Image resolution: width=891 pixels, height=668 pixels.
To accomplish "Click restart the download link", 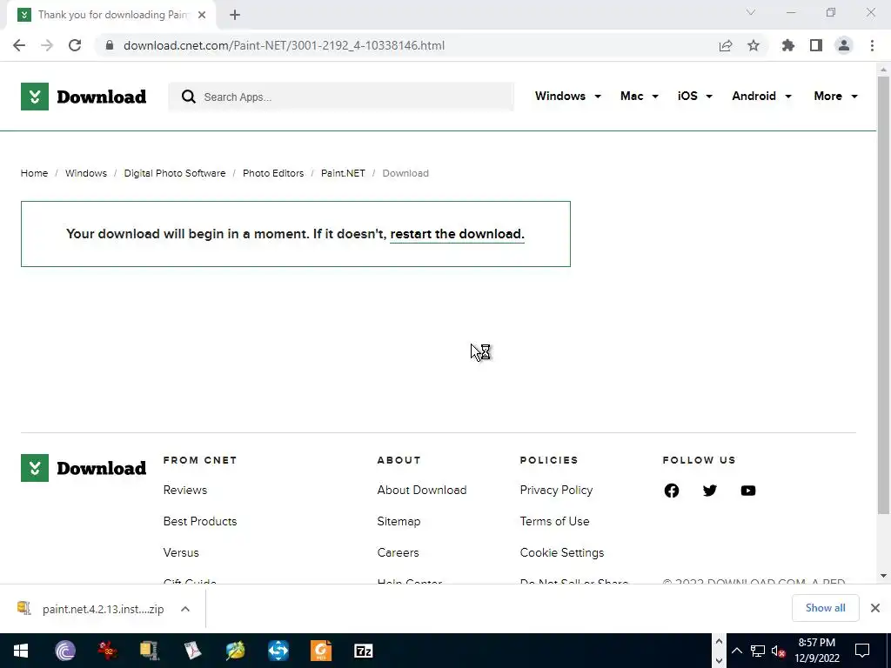I will pos(457,234).
